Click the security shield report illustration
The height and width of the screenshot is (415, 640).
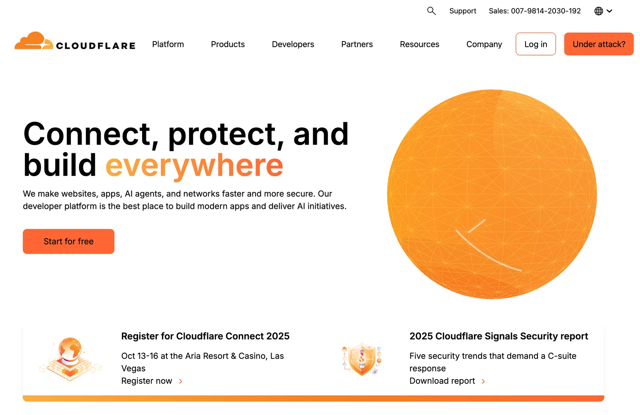pyautogui.click(x=362, y=359)
